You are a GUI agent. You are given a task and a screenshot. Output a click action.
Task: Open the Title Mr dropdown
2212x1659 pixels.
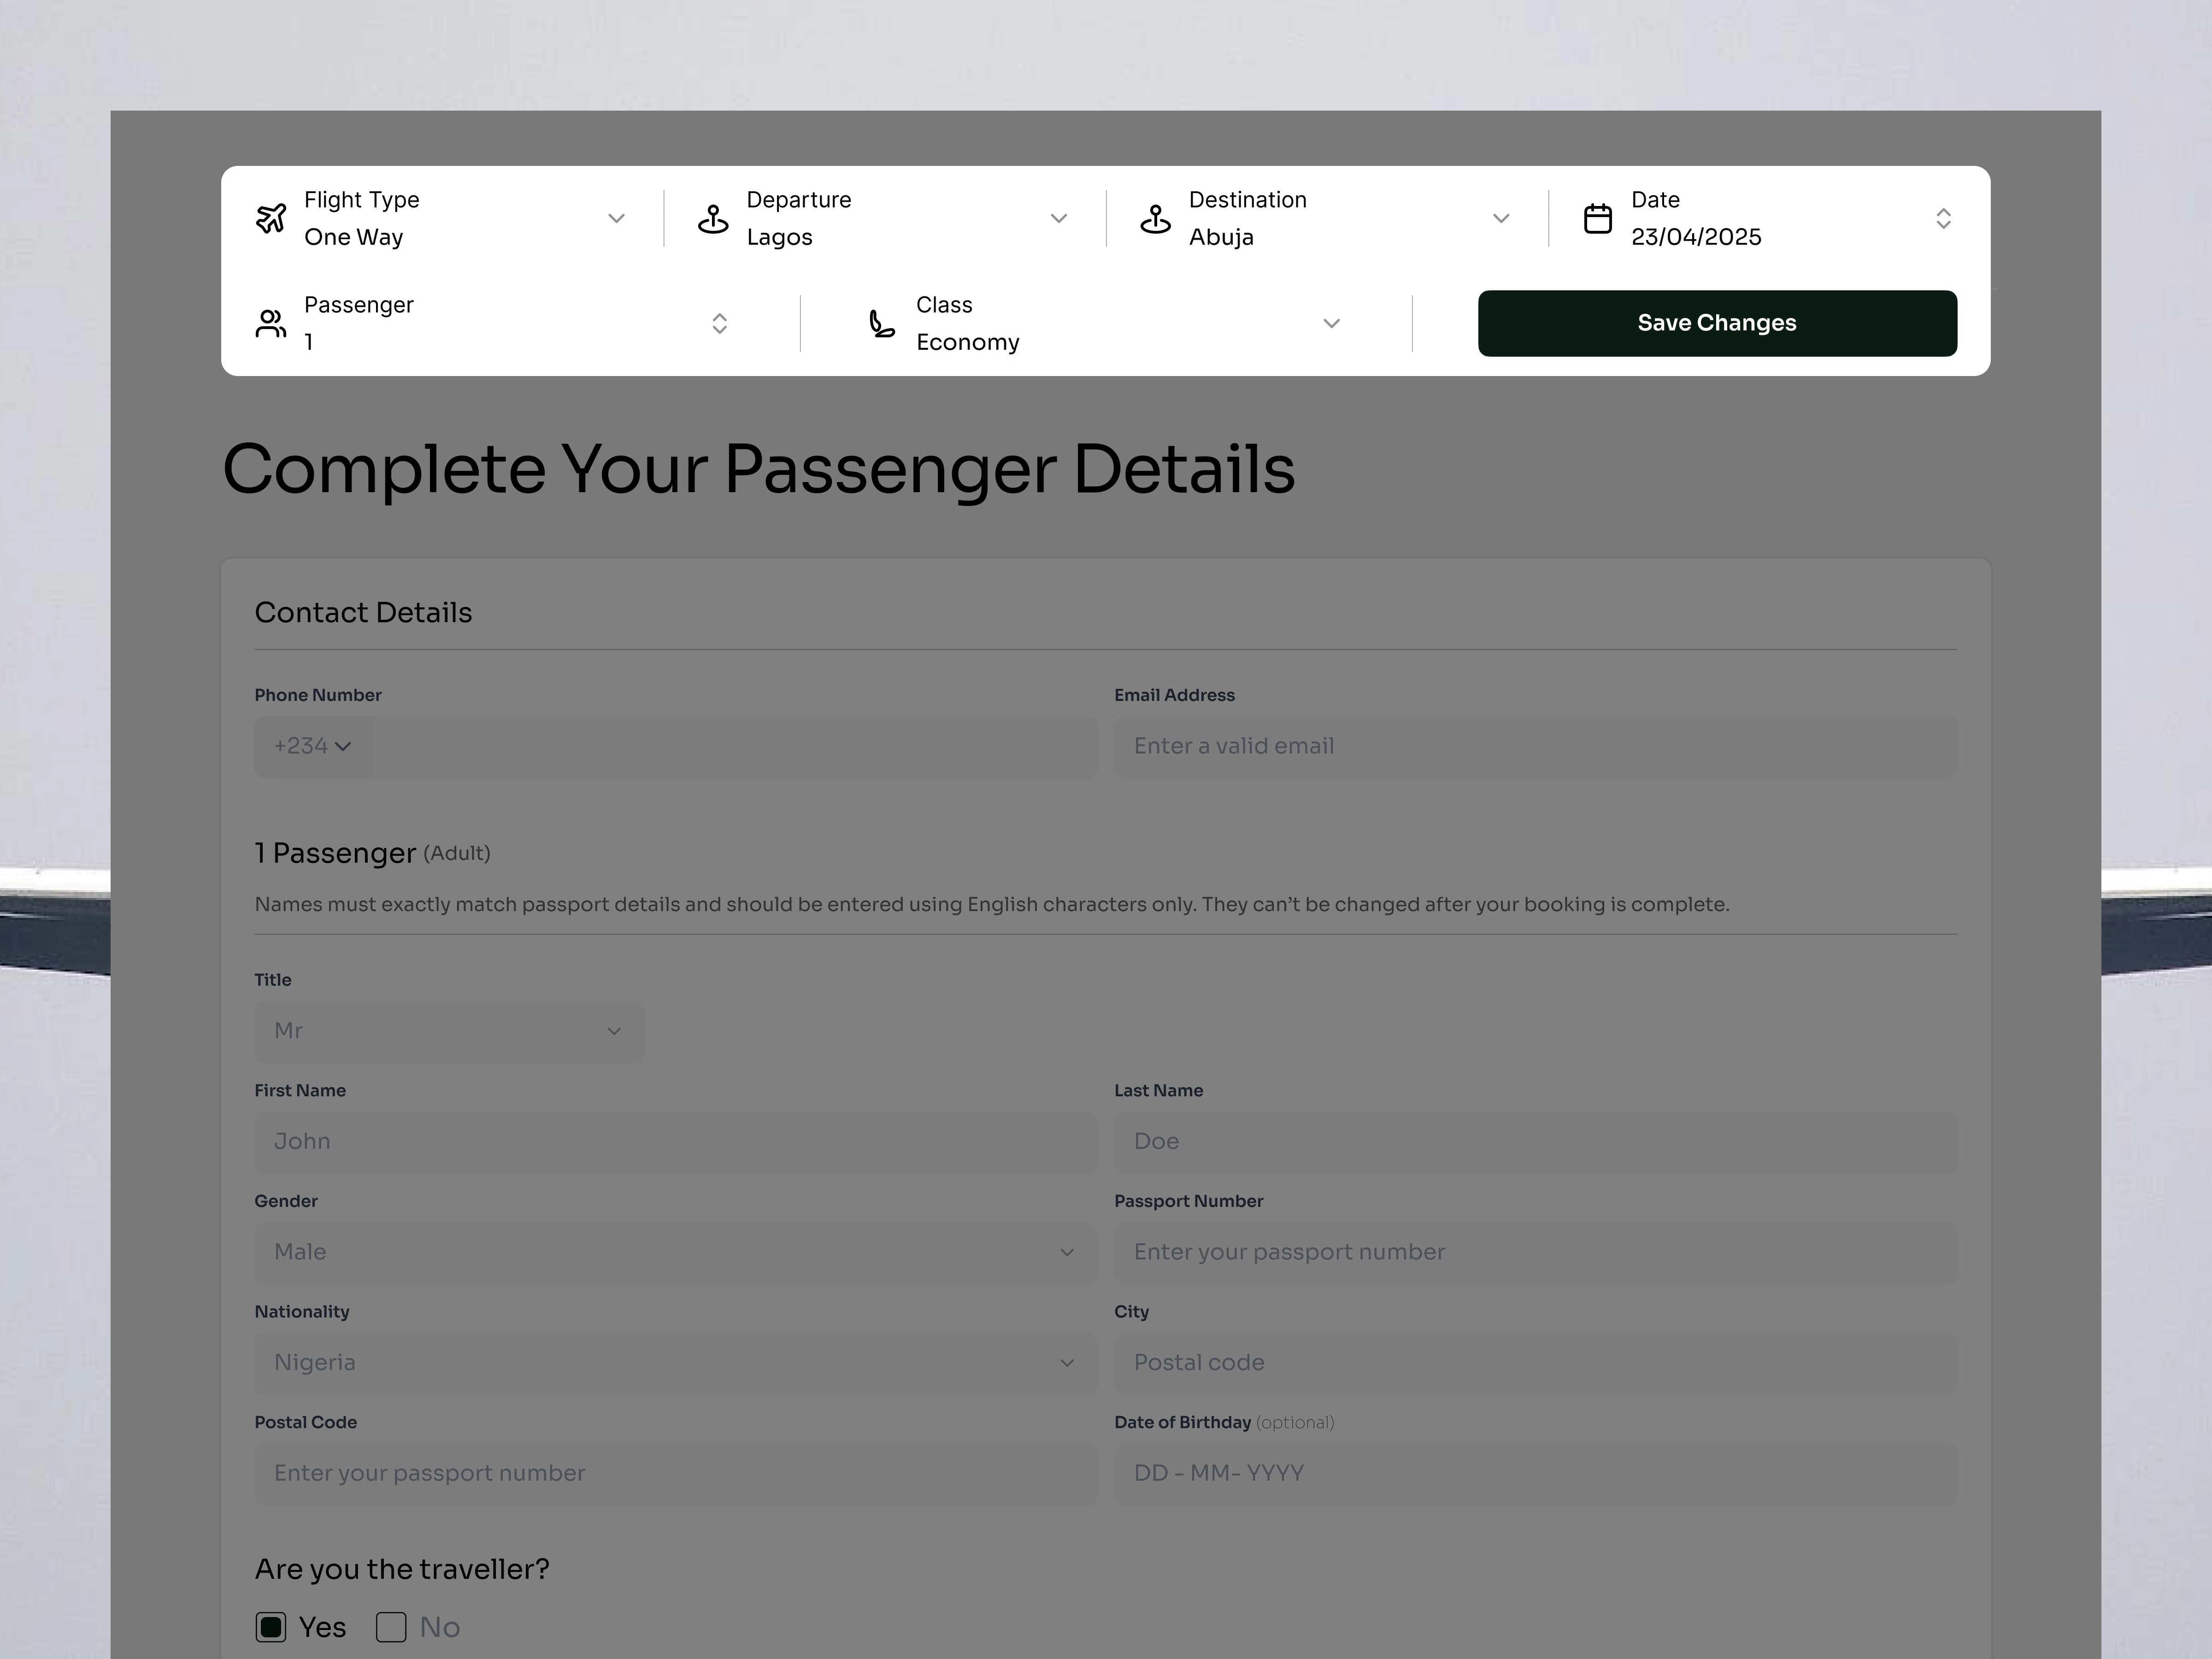pos(449,1031)
